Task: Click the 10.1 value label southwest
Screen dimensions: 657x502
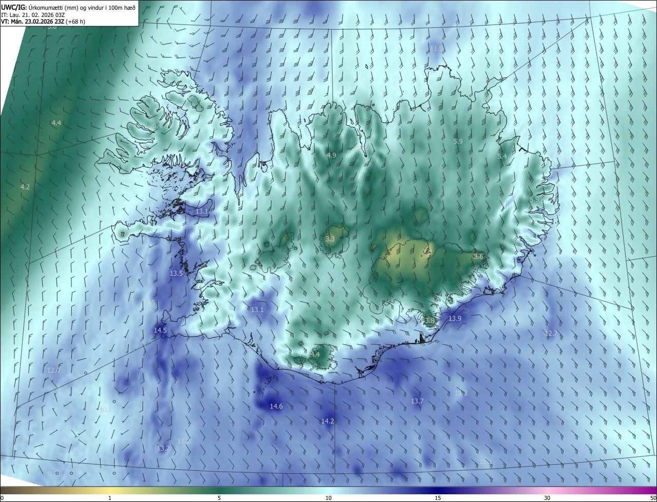Action: (x=106, y=410)
